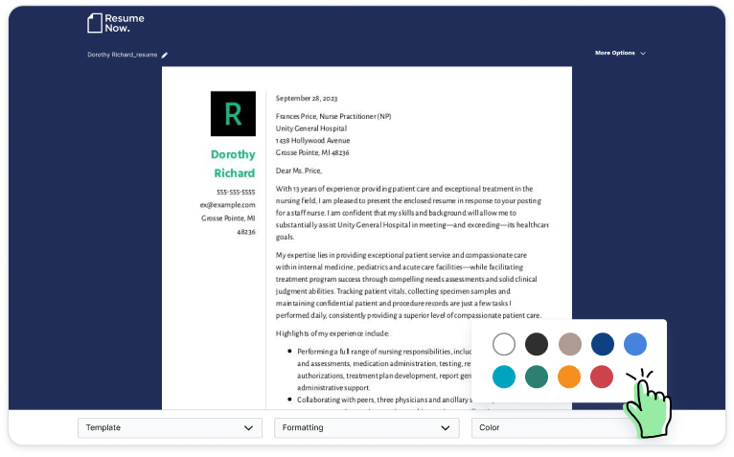
Task: Pick the taupe color swatch
Action: pos(570,344)
